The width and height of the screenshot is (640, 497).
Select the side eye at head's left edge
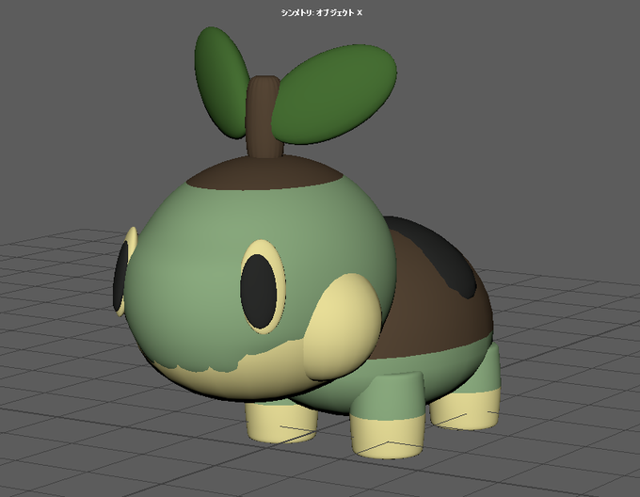click(124, 272)
